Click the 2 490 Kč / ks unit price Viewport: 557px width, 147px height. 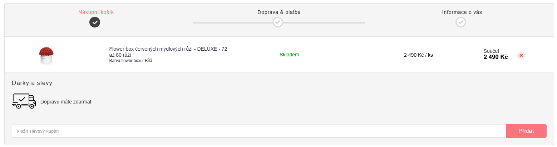[418, 55]
